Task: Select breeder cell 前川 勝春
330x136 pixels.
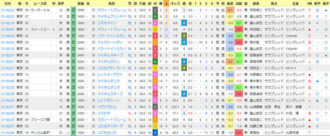Action: click(x=294, y=107)
